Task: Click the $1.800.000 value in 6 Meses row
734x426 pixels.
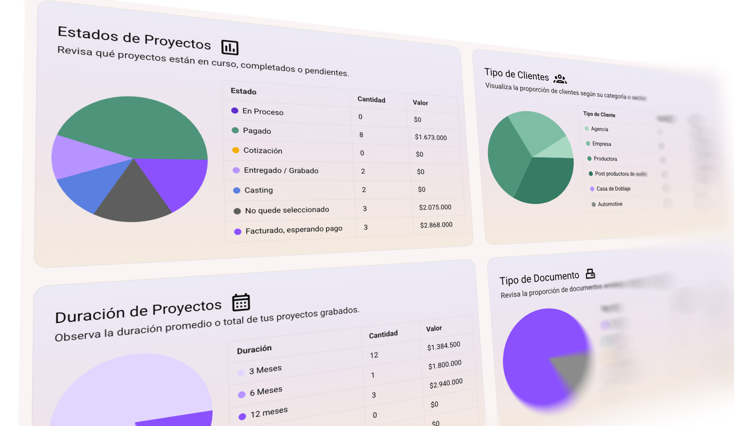Action: coord(445,365)
